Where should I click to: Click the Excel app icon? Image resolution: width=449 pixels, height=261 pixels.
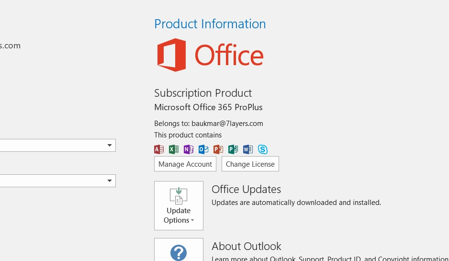pos(174,149)
